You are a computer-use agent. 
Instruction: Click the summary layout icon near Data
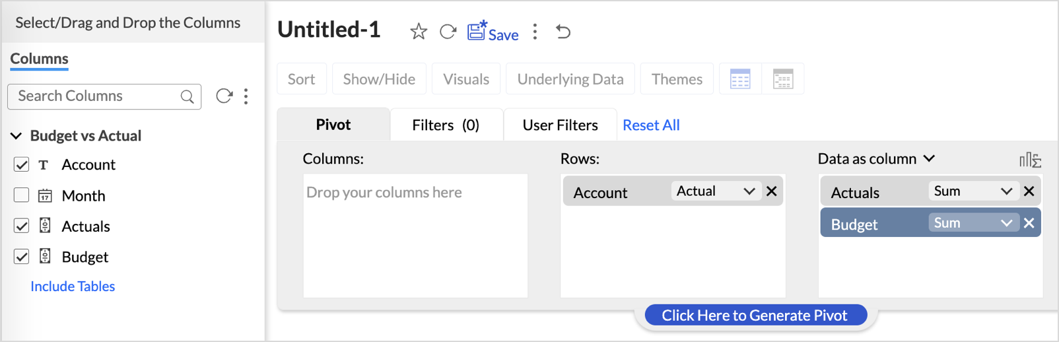coord(1030,159)
